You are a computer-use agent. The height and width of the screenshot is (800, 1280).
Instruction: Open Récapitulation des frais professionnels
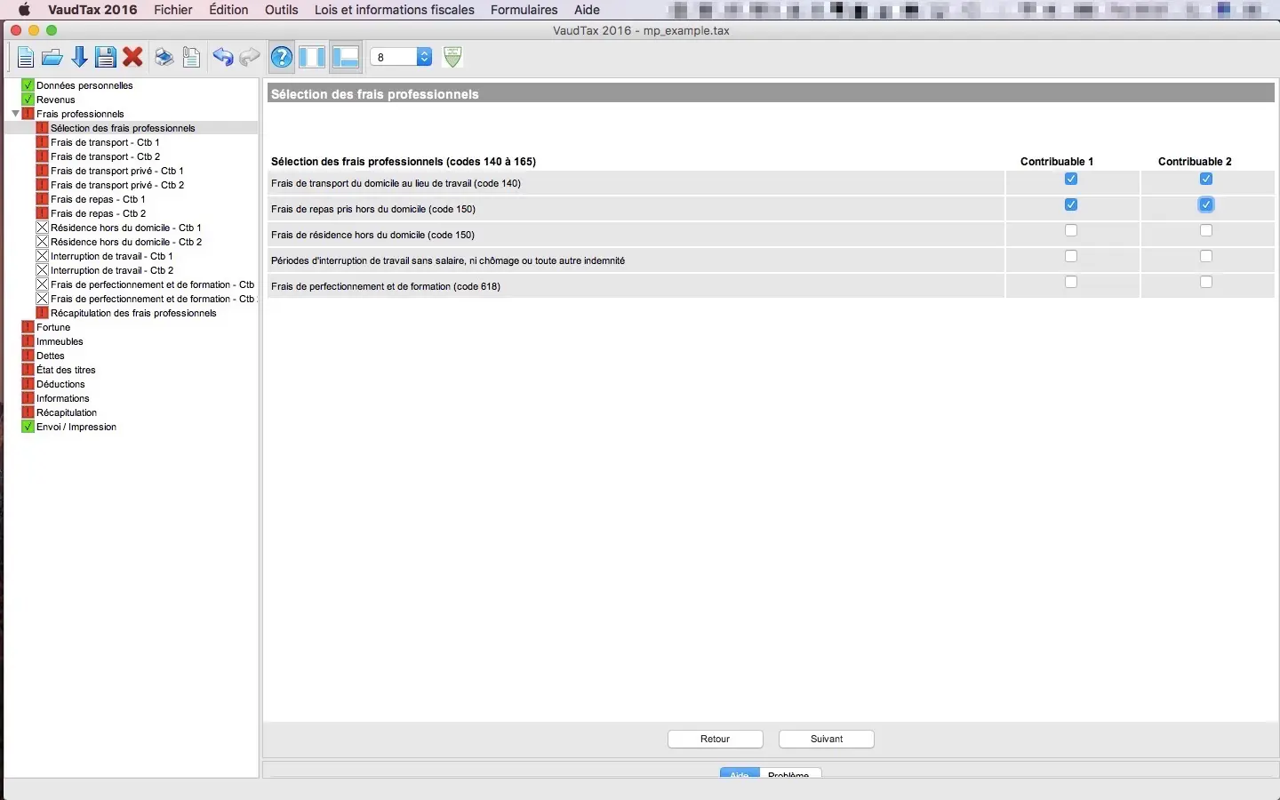[x=133, y=313]
